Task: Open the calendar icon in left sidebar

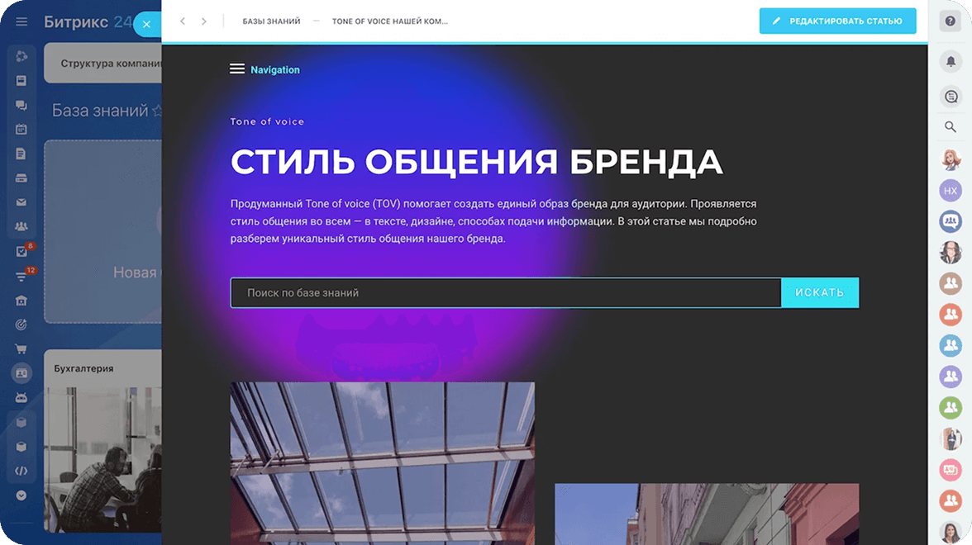Action: 21,130
